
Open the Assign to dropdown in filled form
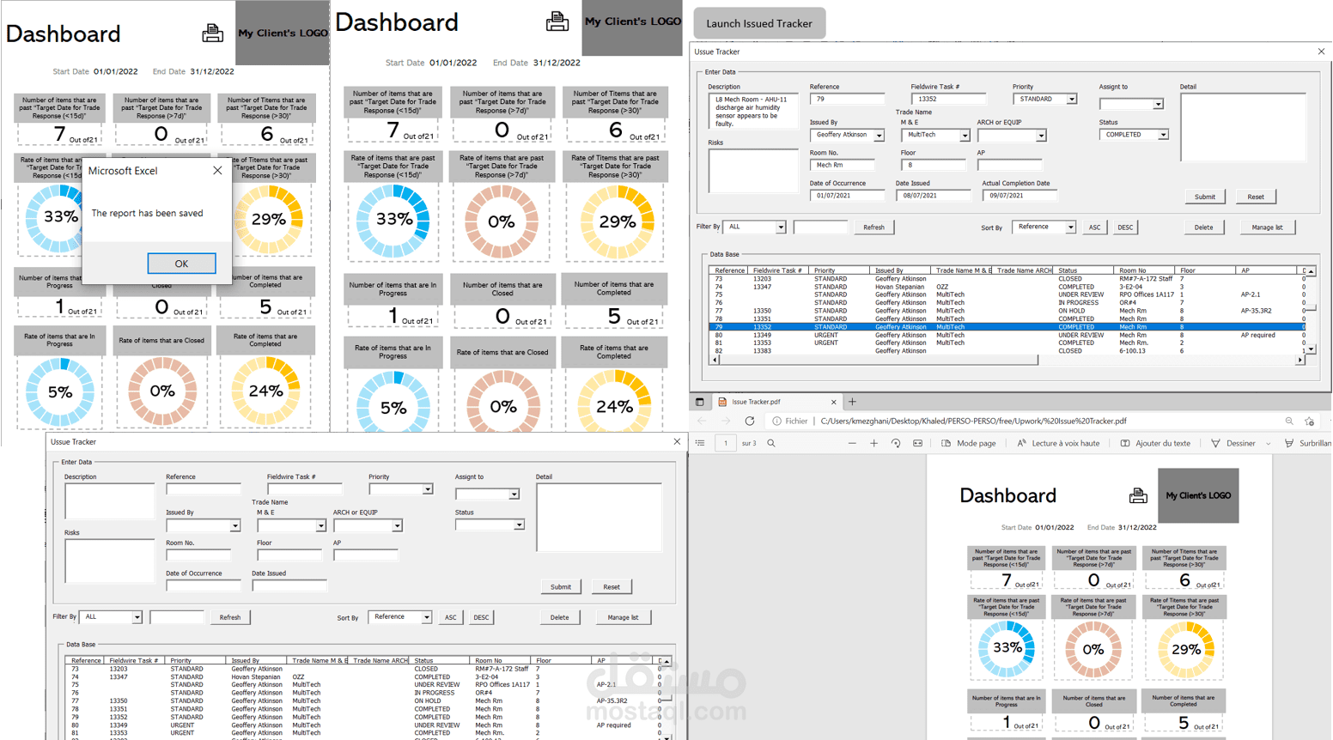point(1158,104)
